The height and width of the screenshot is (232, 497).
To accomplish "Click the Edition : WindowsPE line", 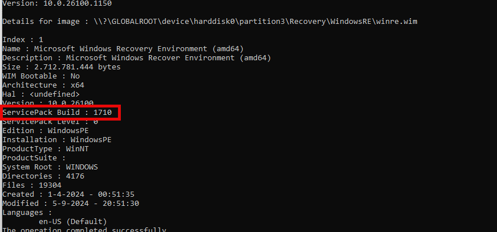I will tap(46, 131).
